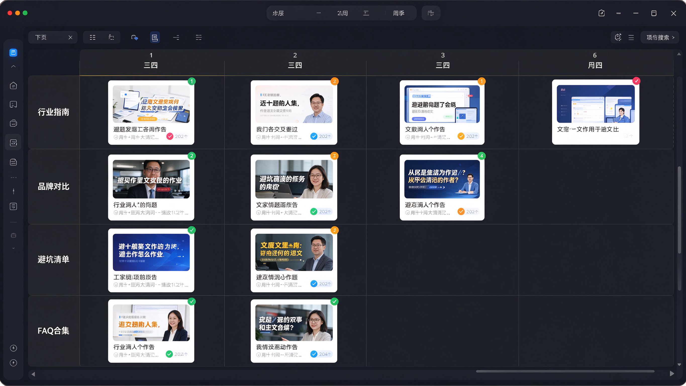The image size is (686, 386).
Task: Close the 下页 filter chip
Action: coord(70,37)
